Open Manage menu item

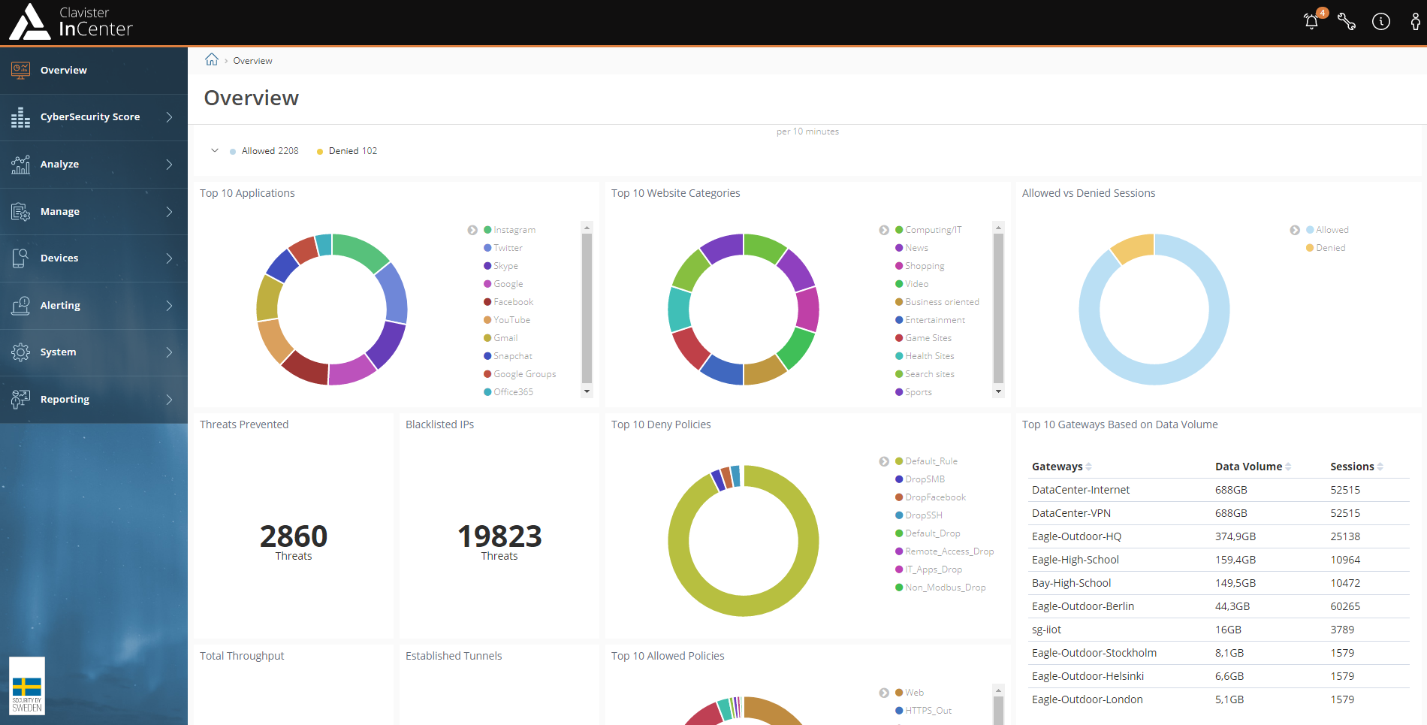click(x=94, y=212)
